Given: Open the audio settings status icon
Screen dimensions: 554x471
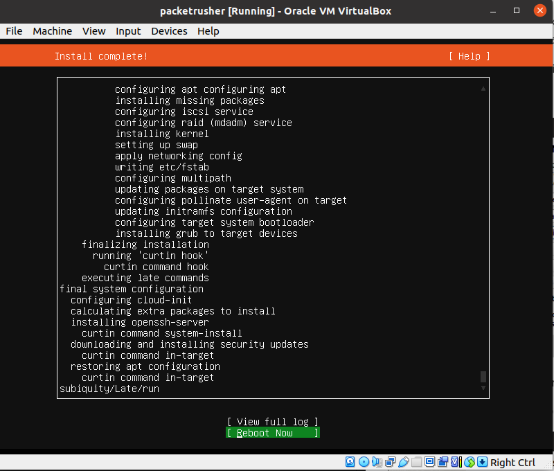Looking at the screenshot, I should 376,462.
